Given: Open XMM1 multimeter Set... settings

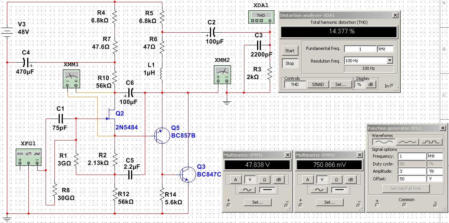Looking at the screenshot, I should pos(257,202).
